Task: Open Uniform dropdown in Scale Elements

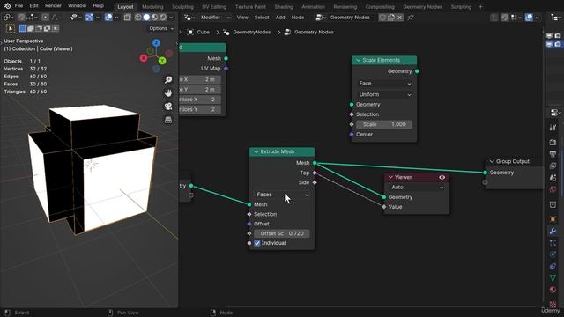Action: pyautogui.click(x=384, y=94)
